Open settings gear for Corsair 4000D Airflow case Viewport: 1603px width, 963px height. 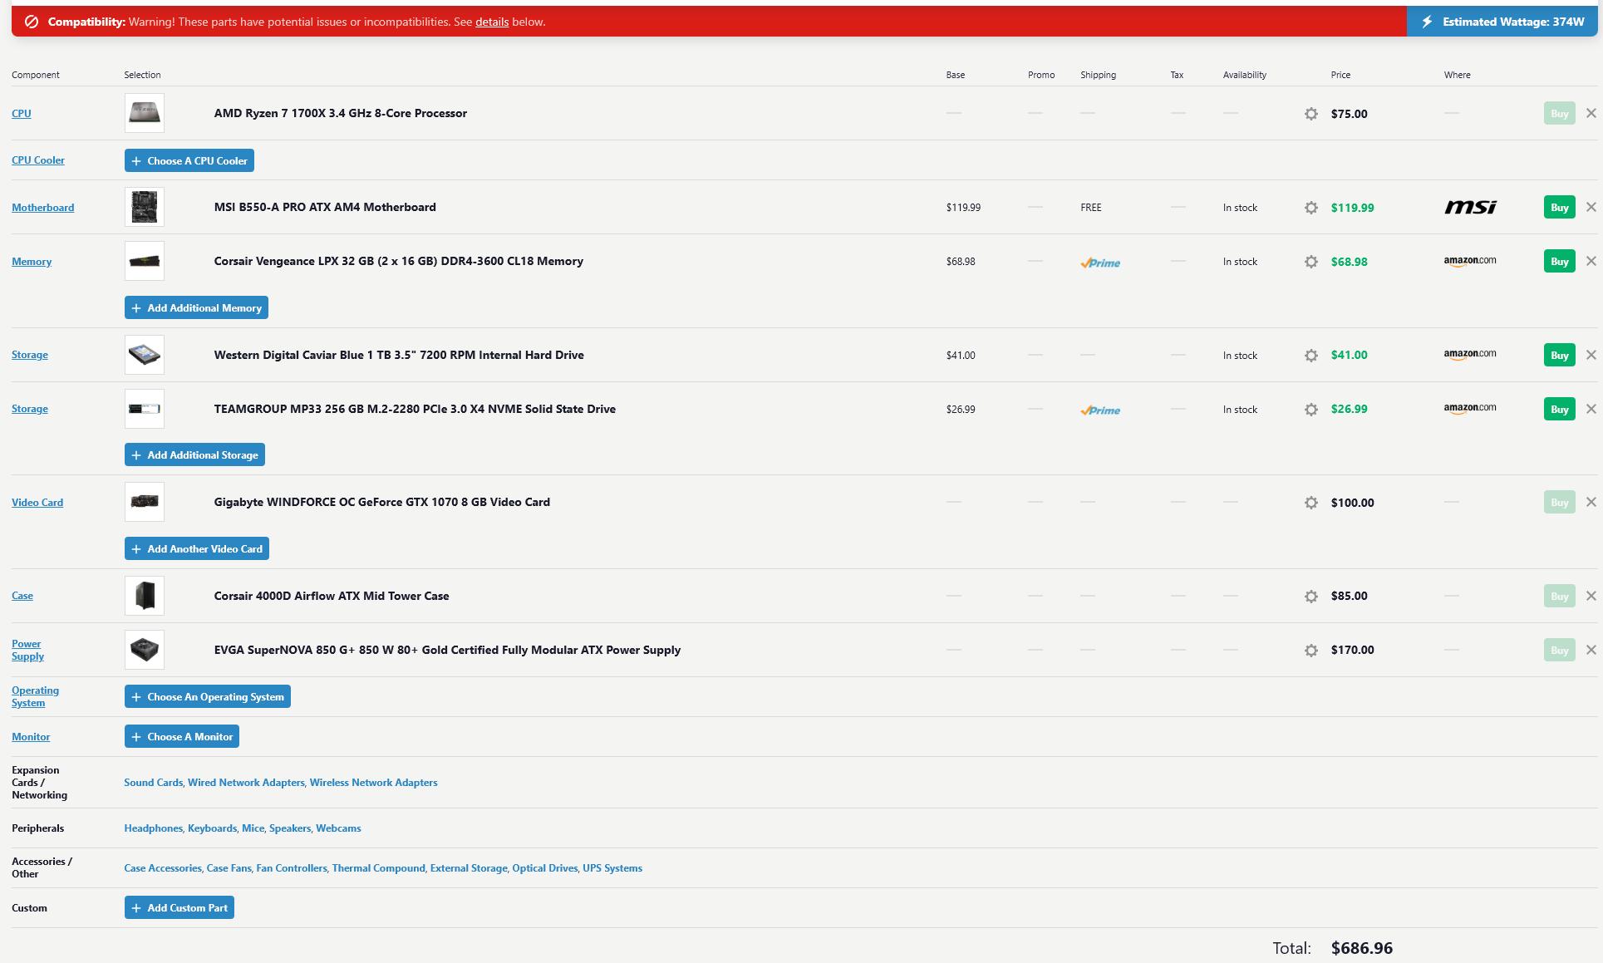click(1310, 597)
